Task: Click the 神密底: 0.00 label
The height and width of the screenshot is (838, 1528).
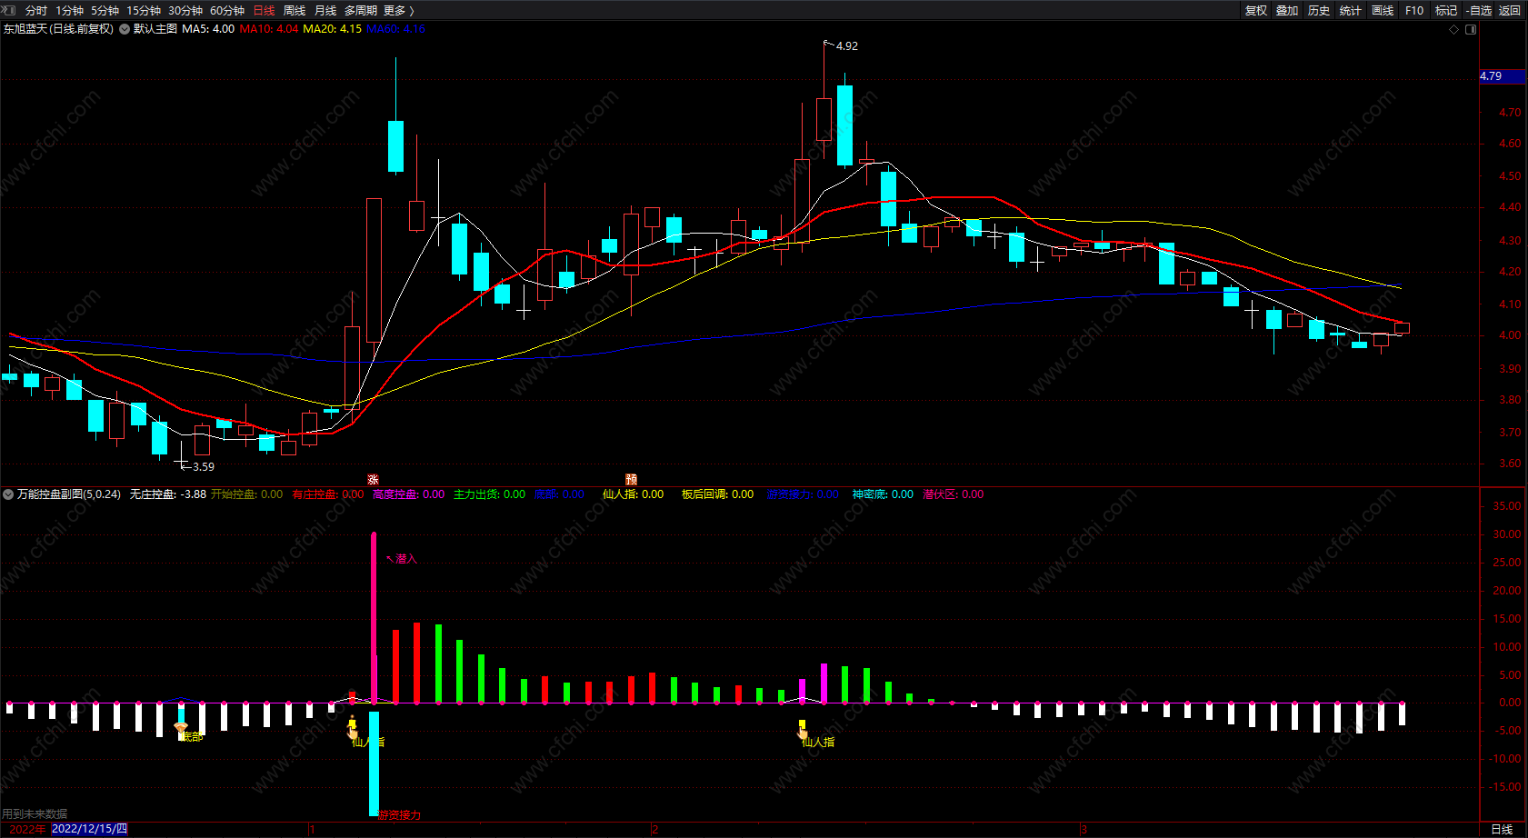Action: pyautogui.click(x=883, y=494)
